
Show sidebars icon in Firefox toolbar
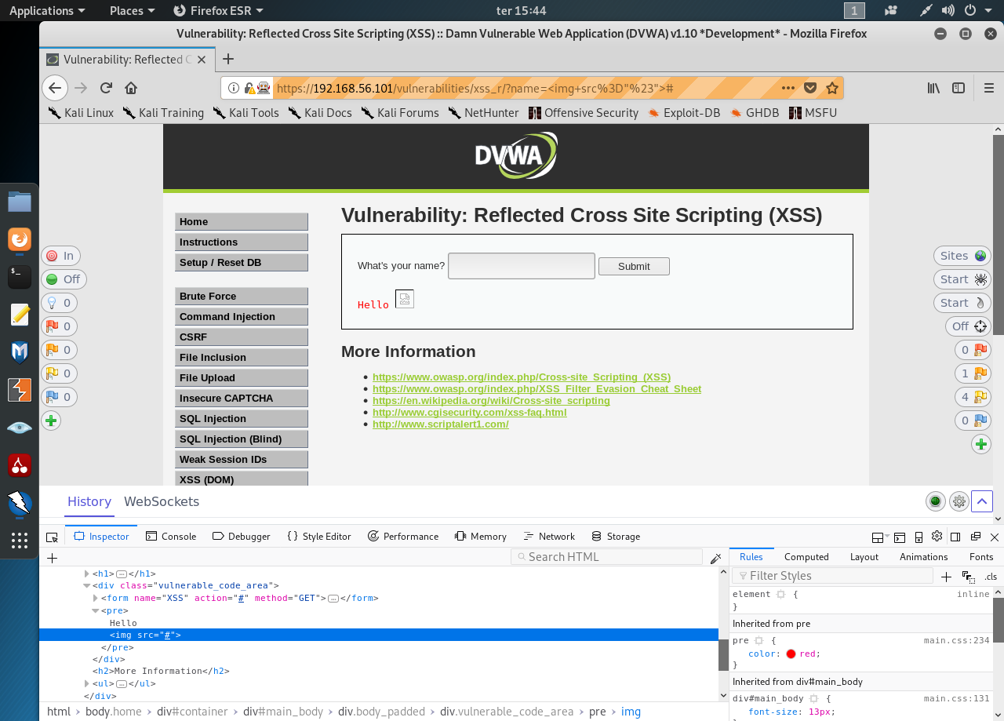(x=959, y=88)
